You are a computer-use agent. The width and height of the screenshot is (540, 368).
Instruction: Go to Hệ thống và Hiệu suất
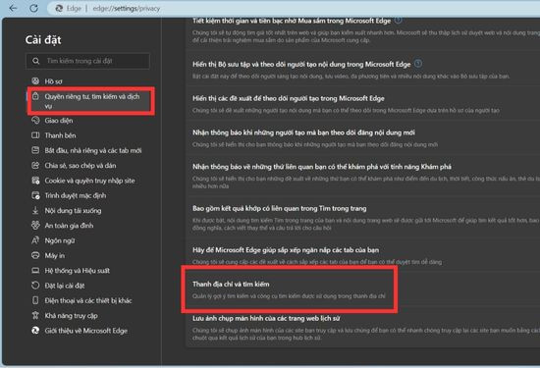tap(78, 271)
